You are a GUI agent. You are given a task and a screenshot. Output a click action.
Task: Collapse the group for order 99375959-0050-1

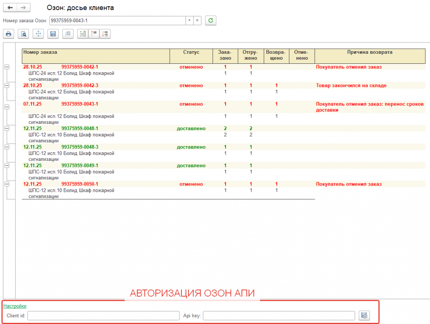coord(7,184)
